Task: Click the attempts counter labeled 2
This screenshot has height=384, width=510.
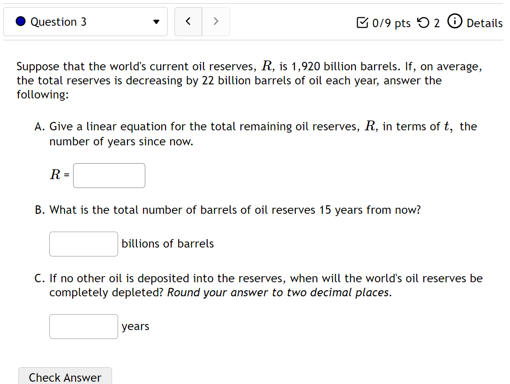Action: 436,23
